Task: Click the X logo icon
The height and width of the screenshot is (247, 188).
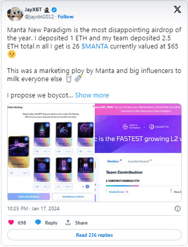Action: (x=177, y=9)
